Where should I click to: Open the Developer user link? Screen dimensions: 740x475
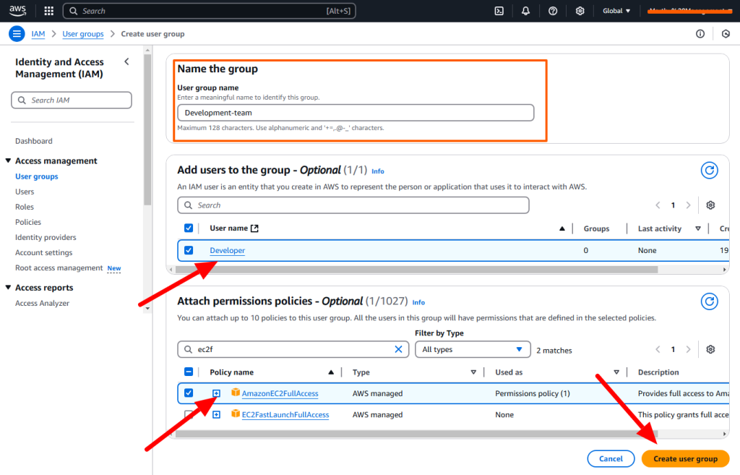tap(227, 250)
